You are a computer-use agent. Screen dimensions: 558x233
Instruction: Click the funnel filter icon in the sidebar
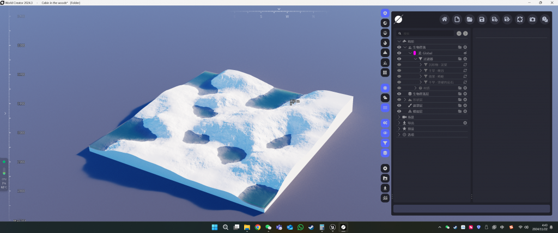(x=385, y=143)
